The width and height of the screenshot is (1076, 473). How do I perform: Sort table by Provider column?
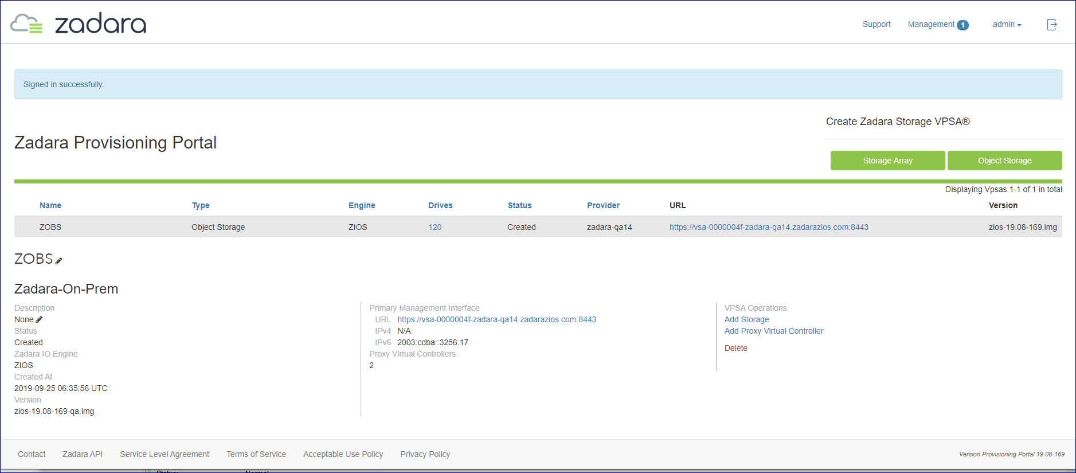[603, 205]
